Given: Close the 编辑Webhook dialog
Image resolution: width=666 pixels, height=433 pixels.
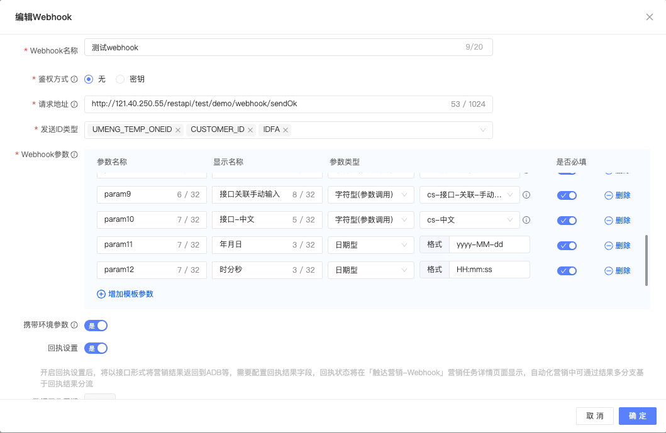Looking at the screenshot, I should (x=650, y=17).
